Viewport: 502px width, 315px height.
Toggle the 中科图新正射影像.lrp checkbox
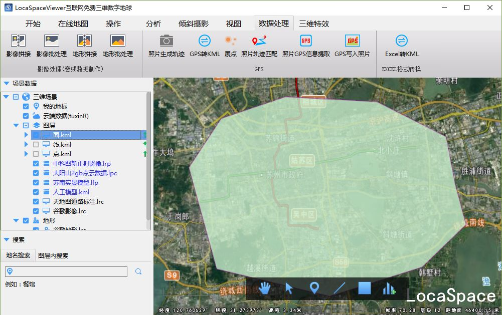36,163
